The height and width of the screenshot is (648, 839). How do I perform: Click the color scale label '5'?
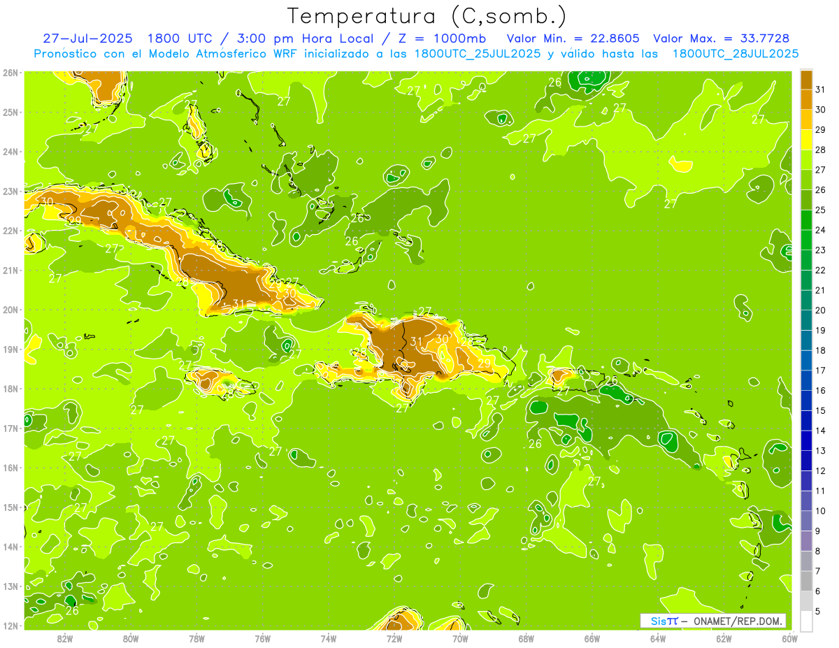[818, 612]
